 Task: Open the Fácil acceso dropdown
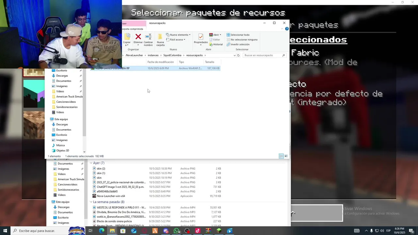point(176,39)
